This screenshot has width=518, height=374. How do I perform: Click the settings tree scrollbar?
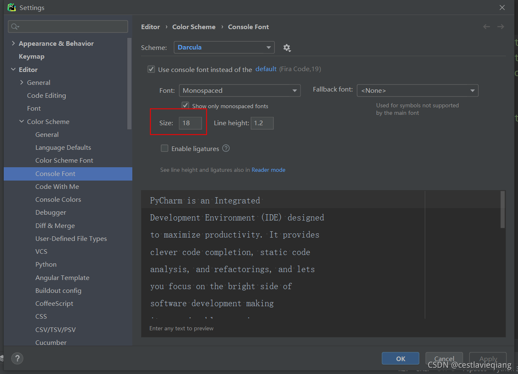[x=129, y=83]
